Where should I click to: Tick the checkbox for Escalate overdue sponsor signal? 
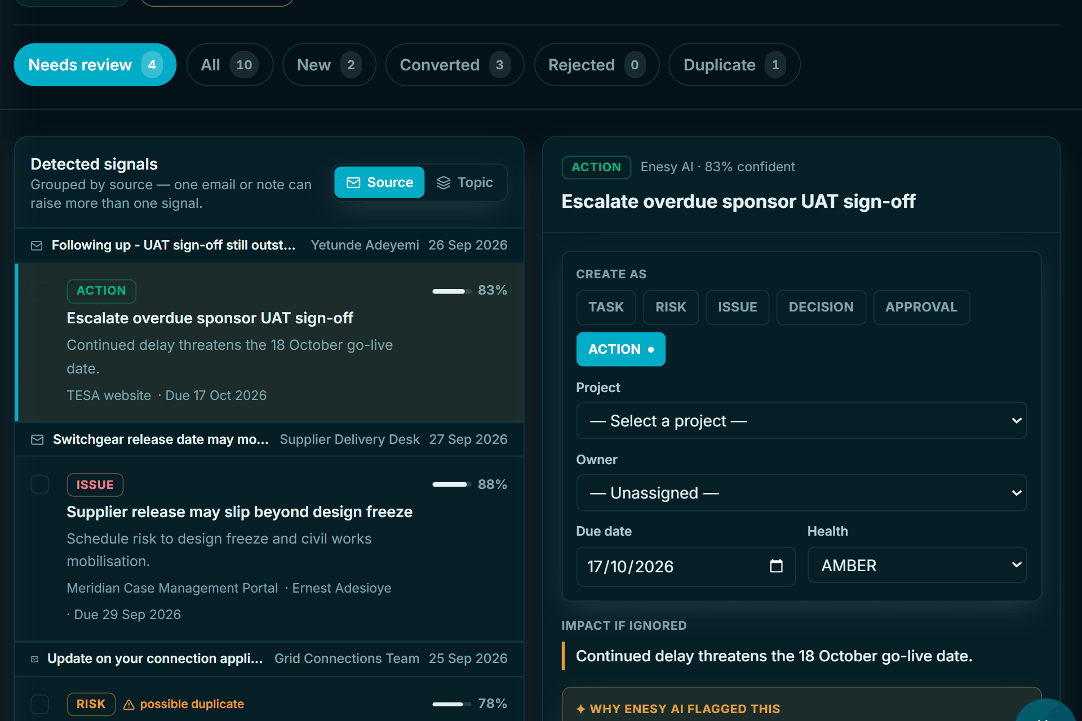40,291
